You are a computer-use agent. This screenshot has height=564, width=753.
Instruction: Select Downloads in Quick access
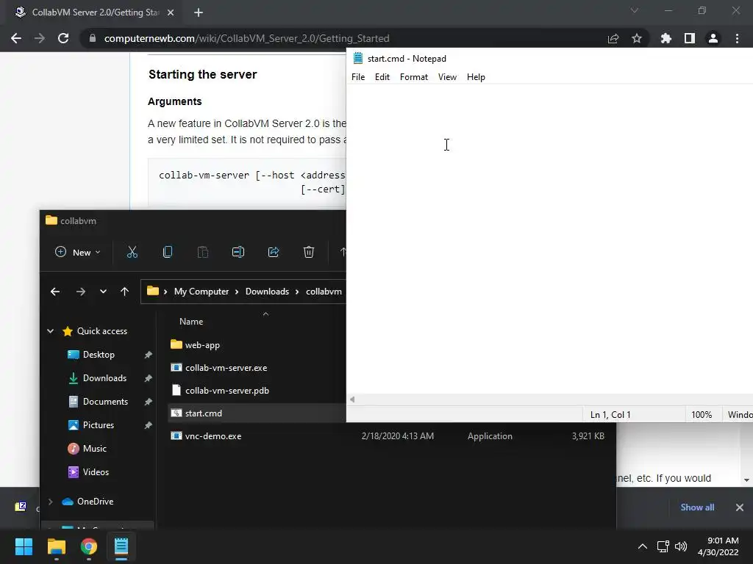pos(104,378)
